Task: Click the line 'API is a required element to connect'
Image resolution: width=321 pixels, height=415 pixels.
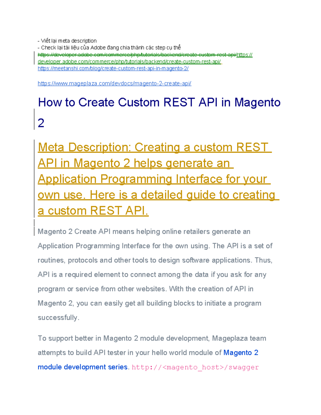Action: [x=152, y=274]
